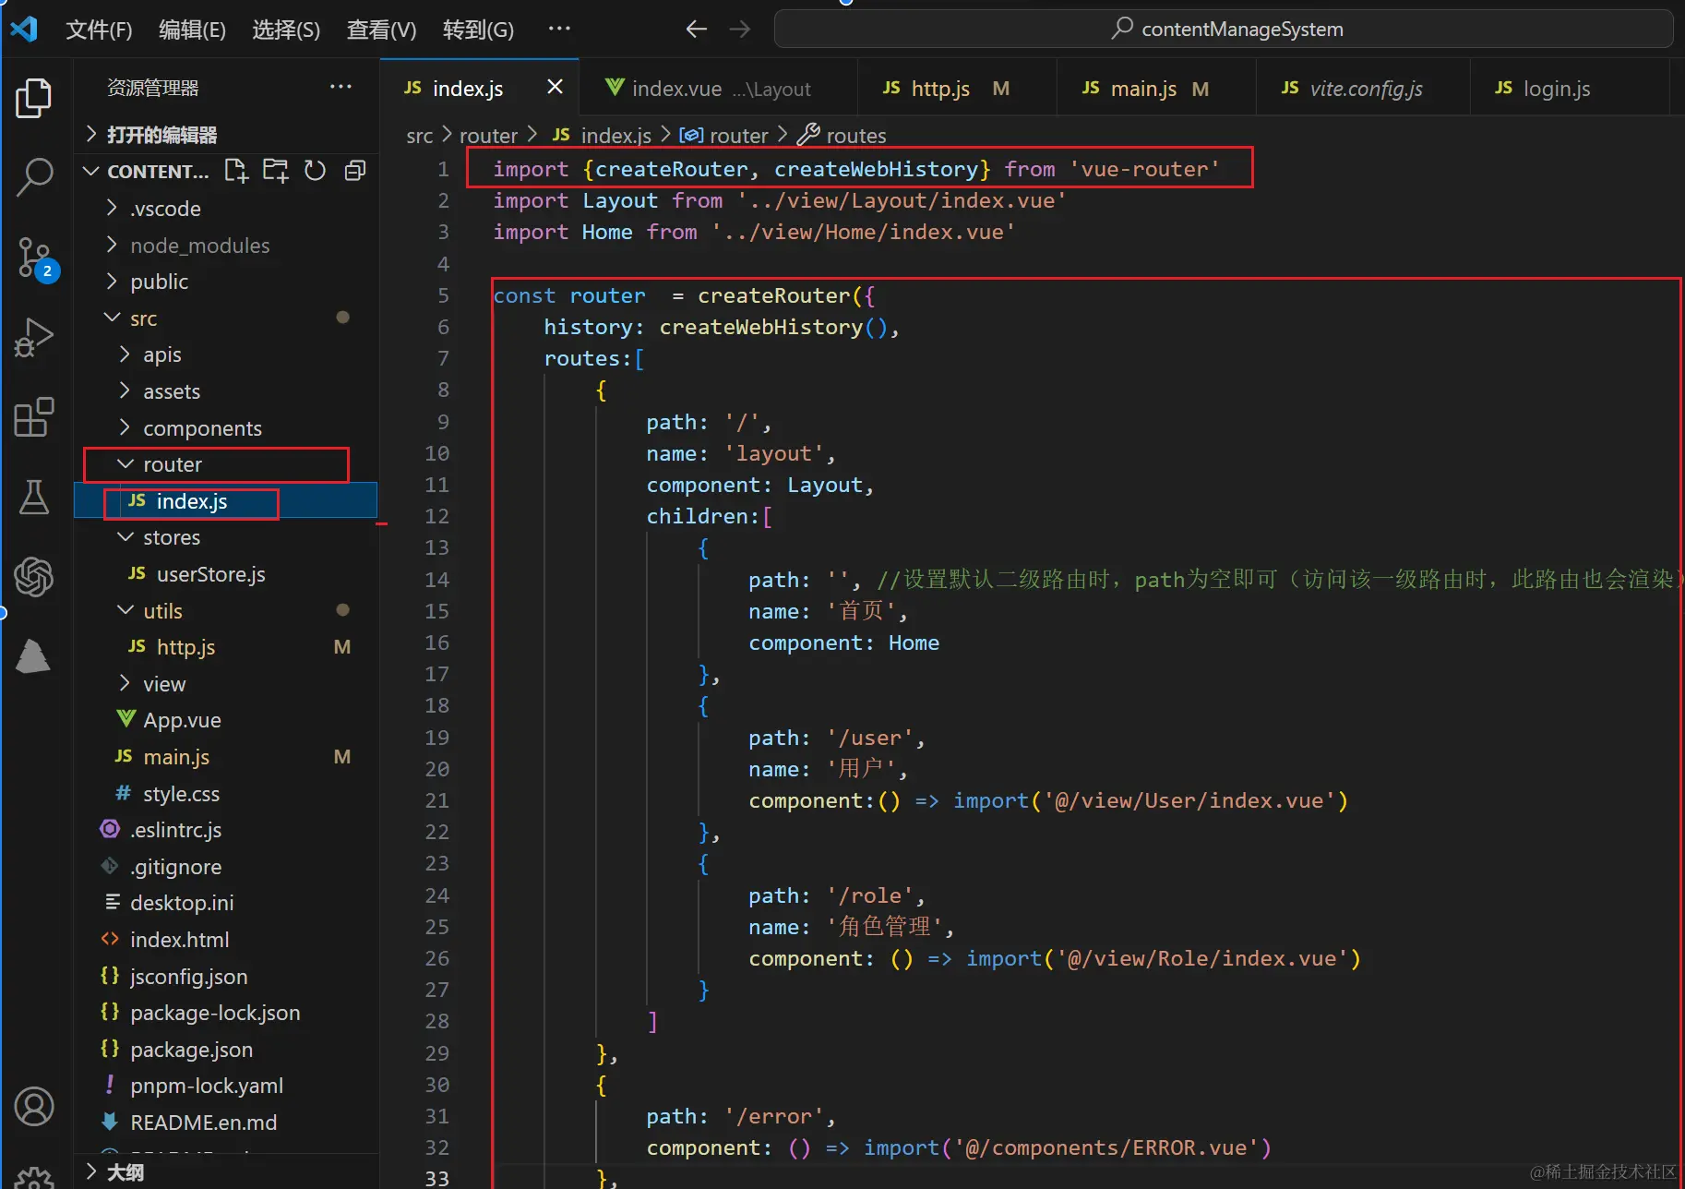Open the 查看(V) menu

pyautogui.click(x=380, y=29)
